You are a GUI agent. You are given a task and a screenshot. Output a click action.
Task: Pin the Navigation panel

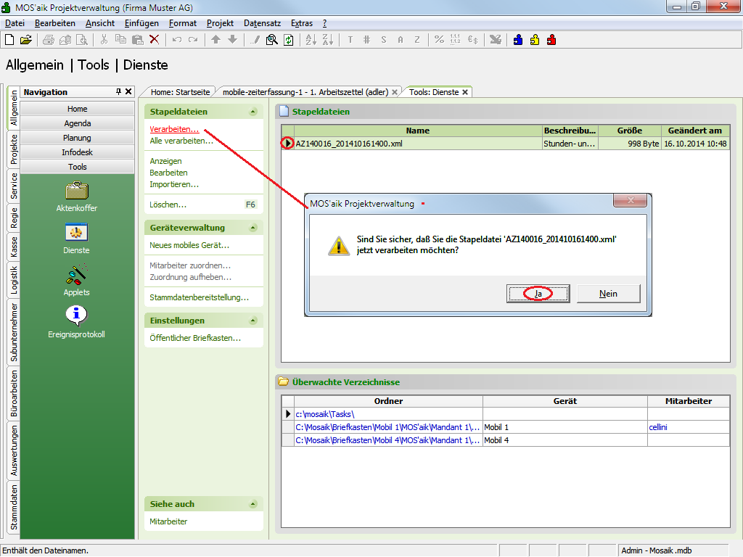118,92
